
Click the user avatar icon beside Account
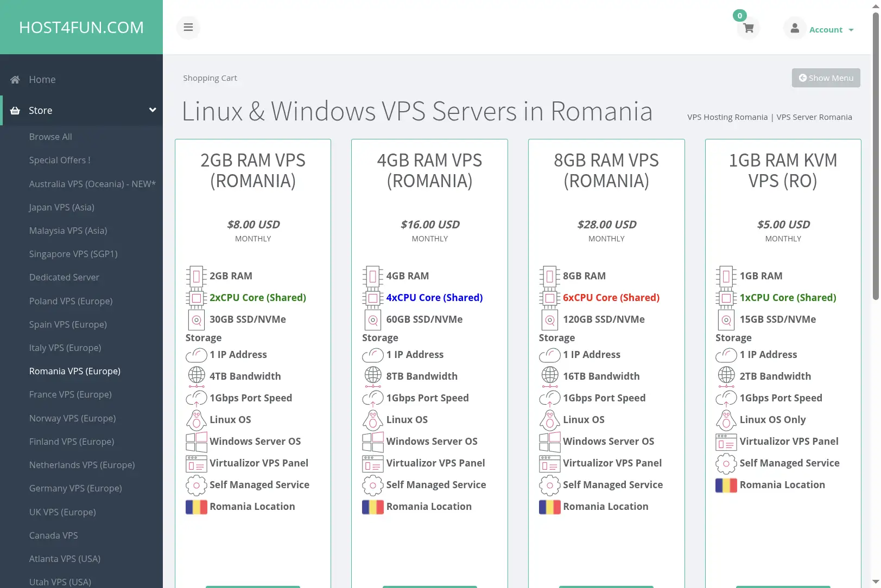[795, 28]
